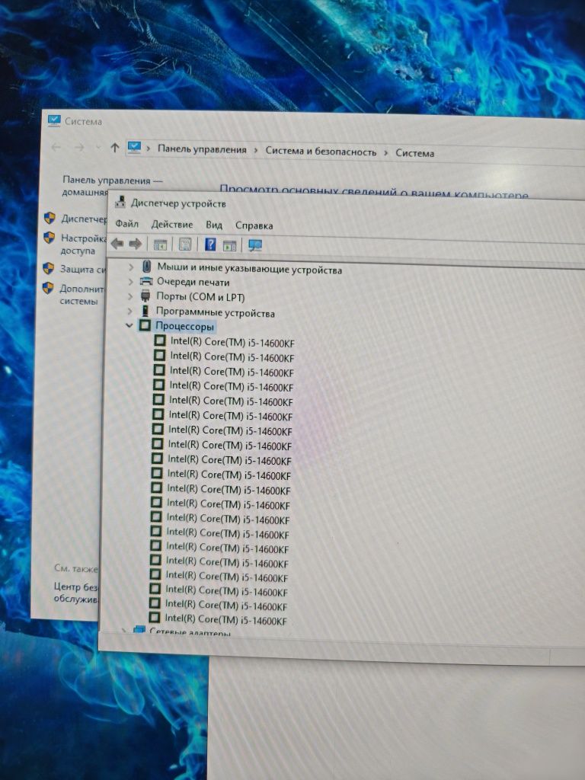
Task: Select Порты (COM и LPT) label
Action: (x=200, y=297)
